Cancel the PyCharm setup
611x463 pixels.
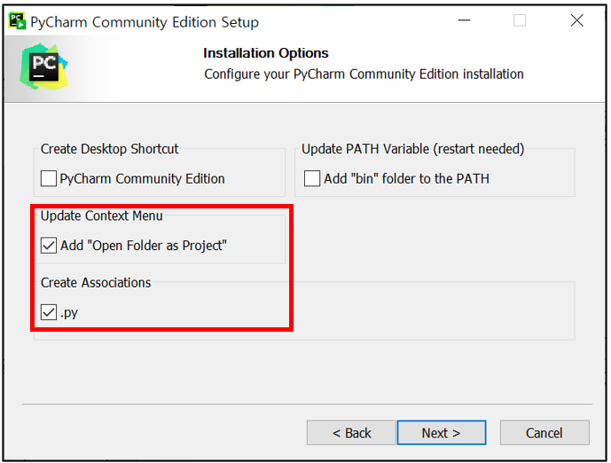544,433
